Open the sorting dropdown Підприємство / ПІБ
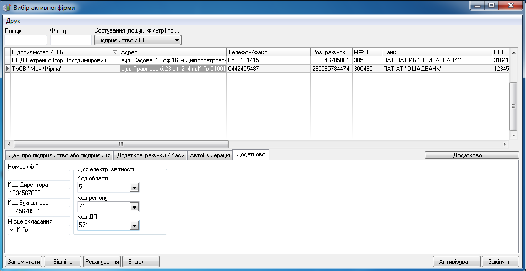This screenshot has height=271, width=526. coord(138,40)
